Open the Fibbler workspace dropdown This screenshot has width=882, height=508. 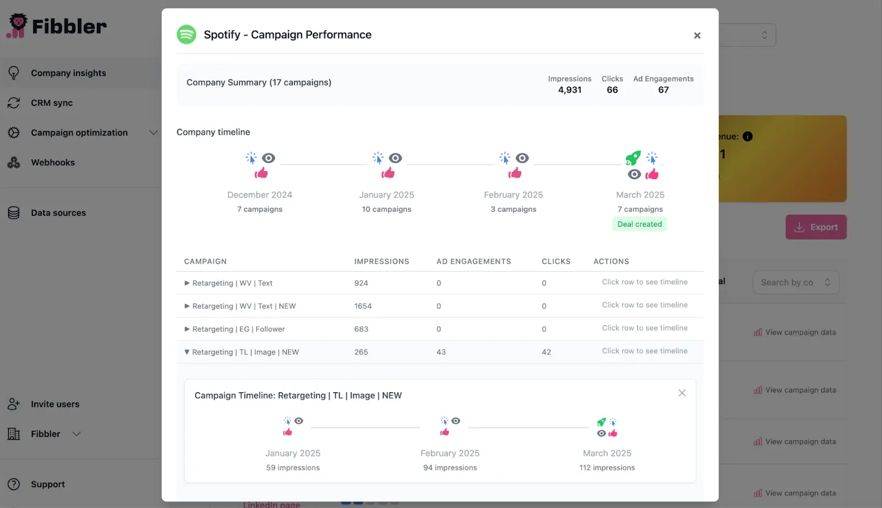coord(77,434)
